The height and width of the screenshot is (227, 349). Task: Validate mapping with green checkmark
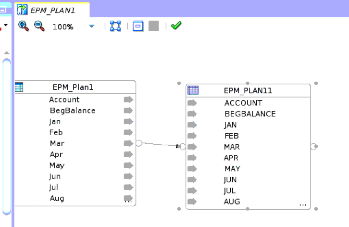(176, 26)
